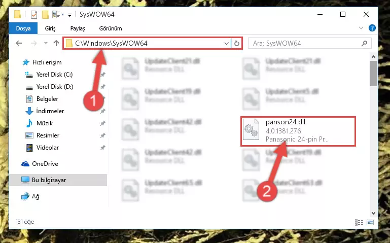Switch to large thumbnails view icon
390x243 pixels.
pyautogui.click(x=370, y=222)
